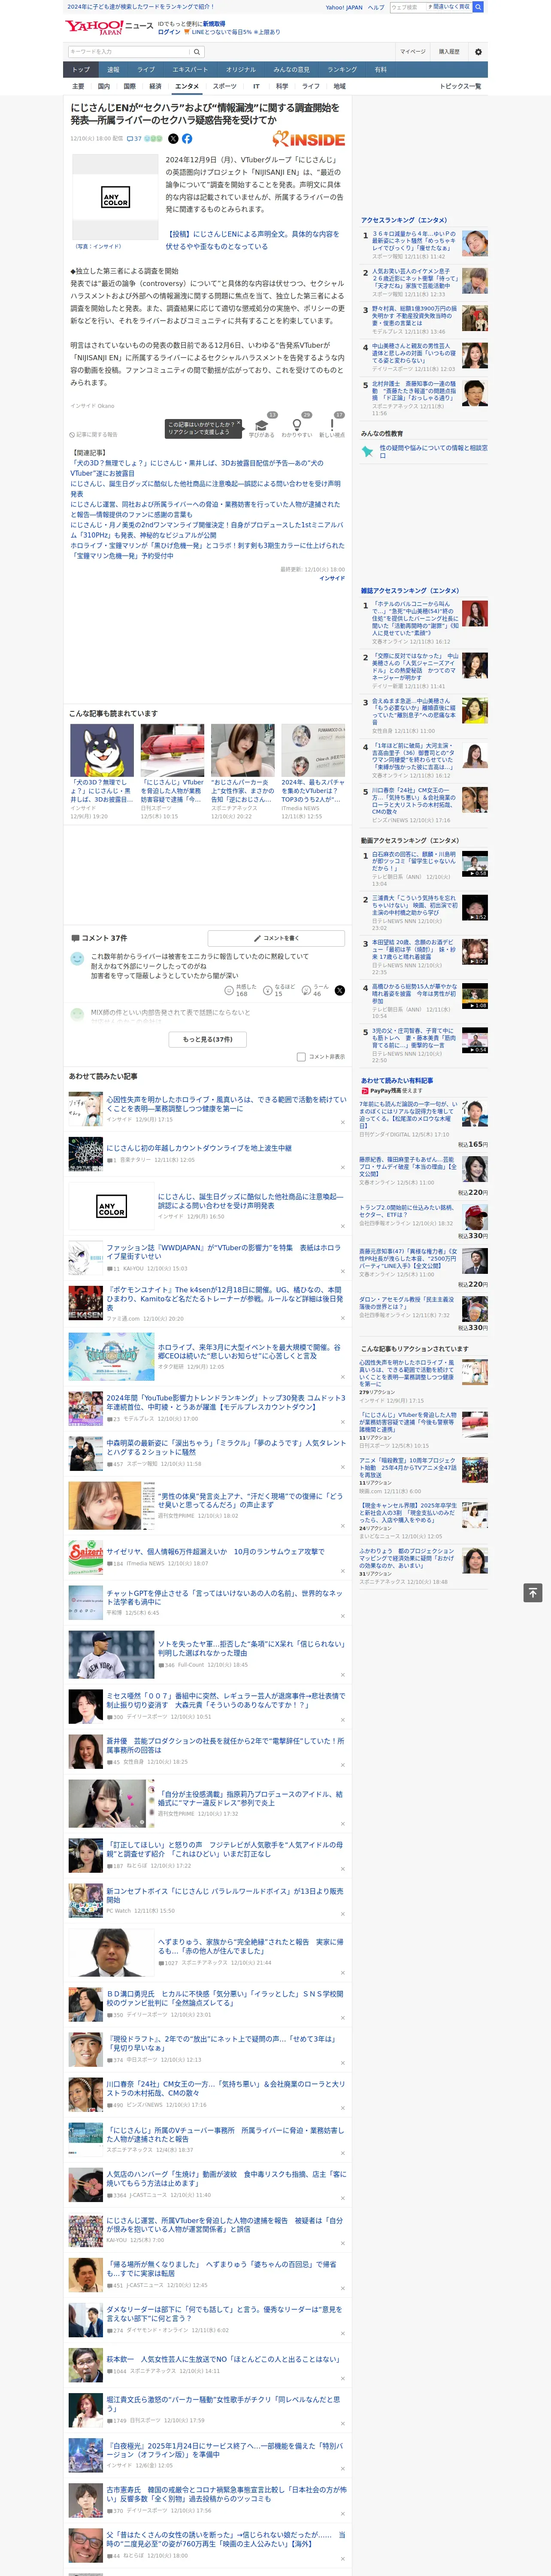Click the ヘルプ link in header

375,7
